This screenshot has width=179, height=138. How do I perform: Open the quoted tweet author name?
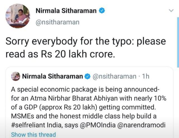tap(52, 76)
